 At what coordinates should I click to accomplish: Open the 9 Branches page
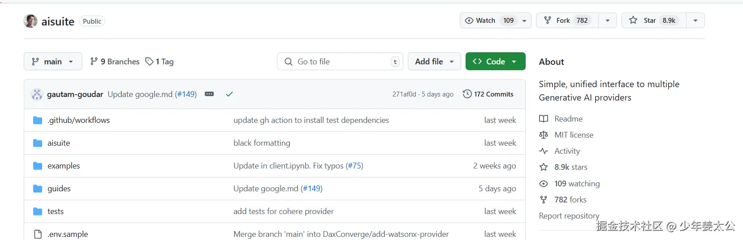(x=115, y=62)
